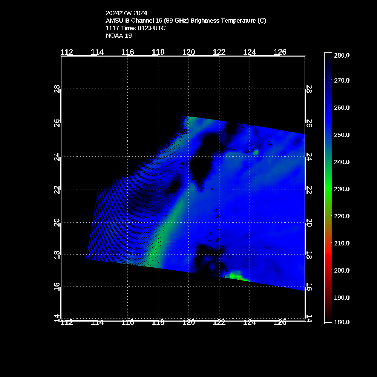Click the 28 latitude label on left axis
377x377 pixels.
tap(57, 89)
